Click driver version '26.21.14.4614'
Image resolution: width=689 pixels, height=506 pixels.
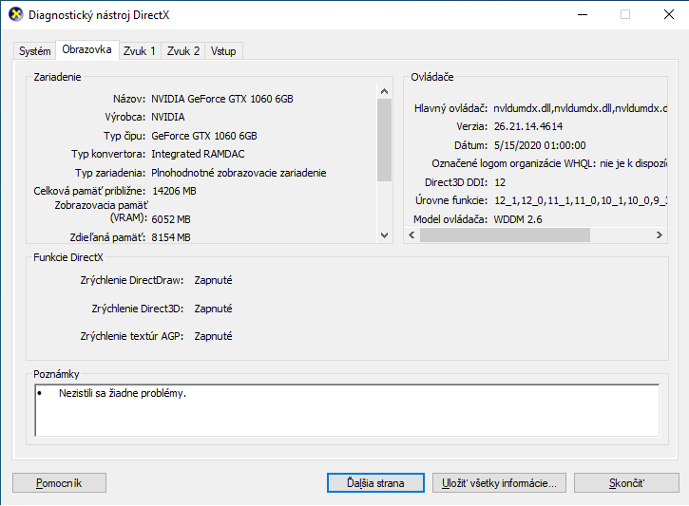[x=528, y=126]
